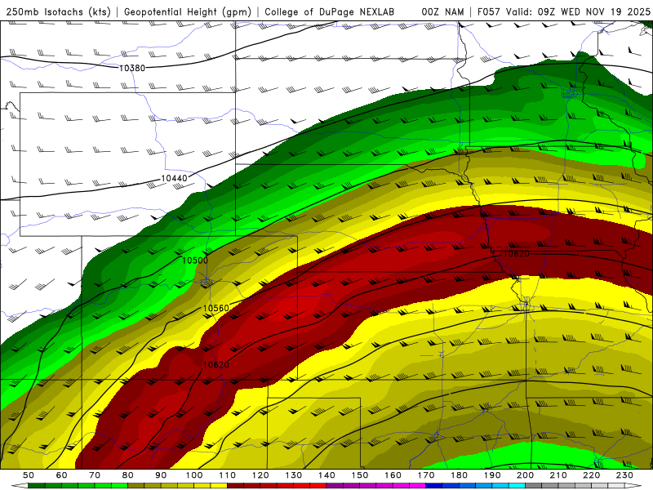The image size is (653, 490).
Task: Click the 110 value on the legend
Action: (x=228, y=475)
